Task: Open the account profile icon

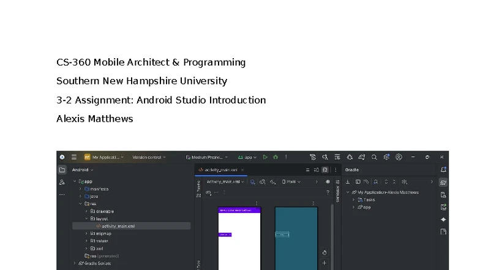Action: point(399,157)
